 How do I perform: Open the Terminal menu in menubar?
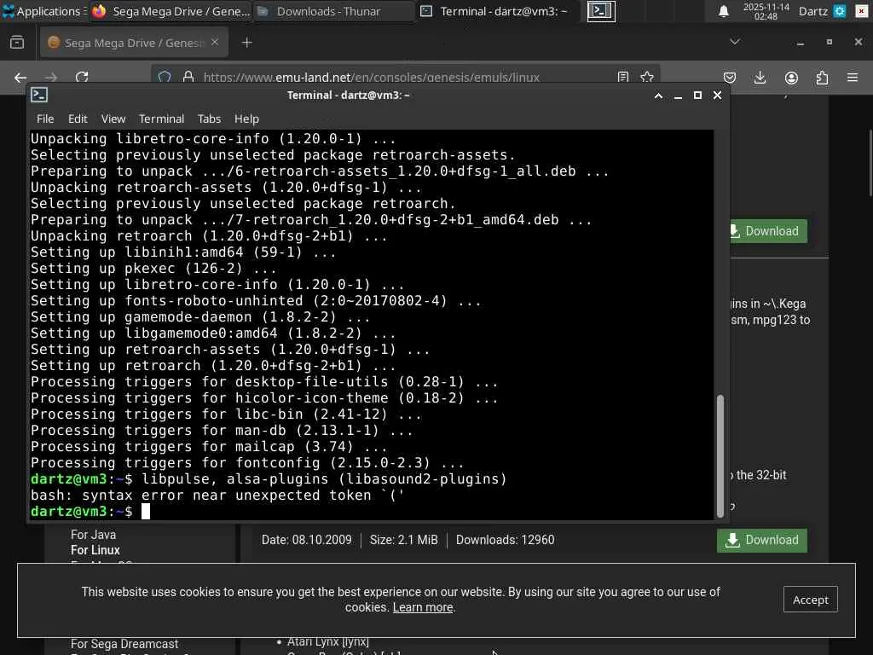pyautogui.click(x=161, y=119)
